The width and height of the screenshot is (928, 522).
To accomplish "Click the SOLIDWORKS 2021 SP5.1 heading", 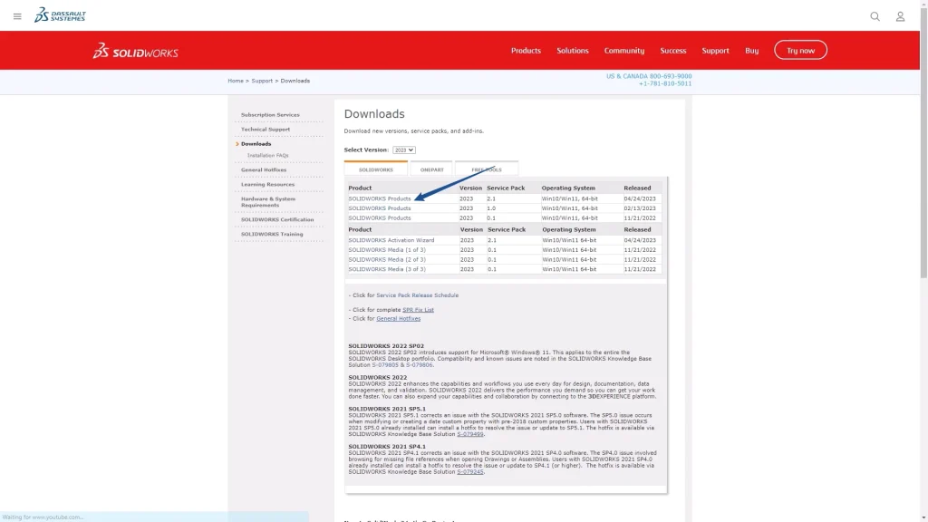I will 386,409.
